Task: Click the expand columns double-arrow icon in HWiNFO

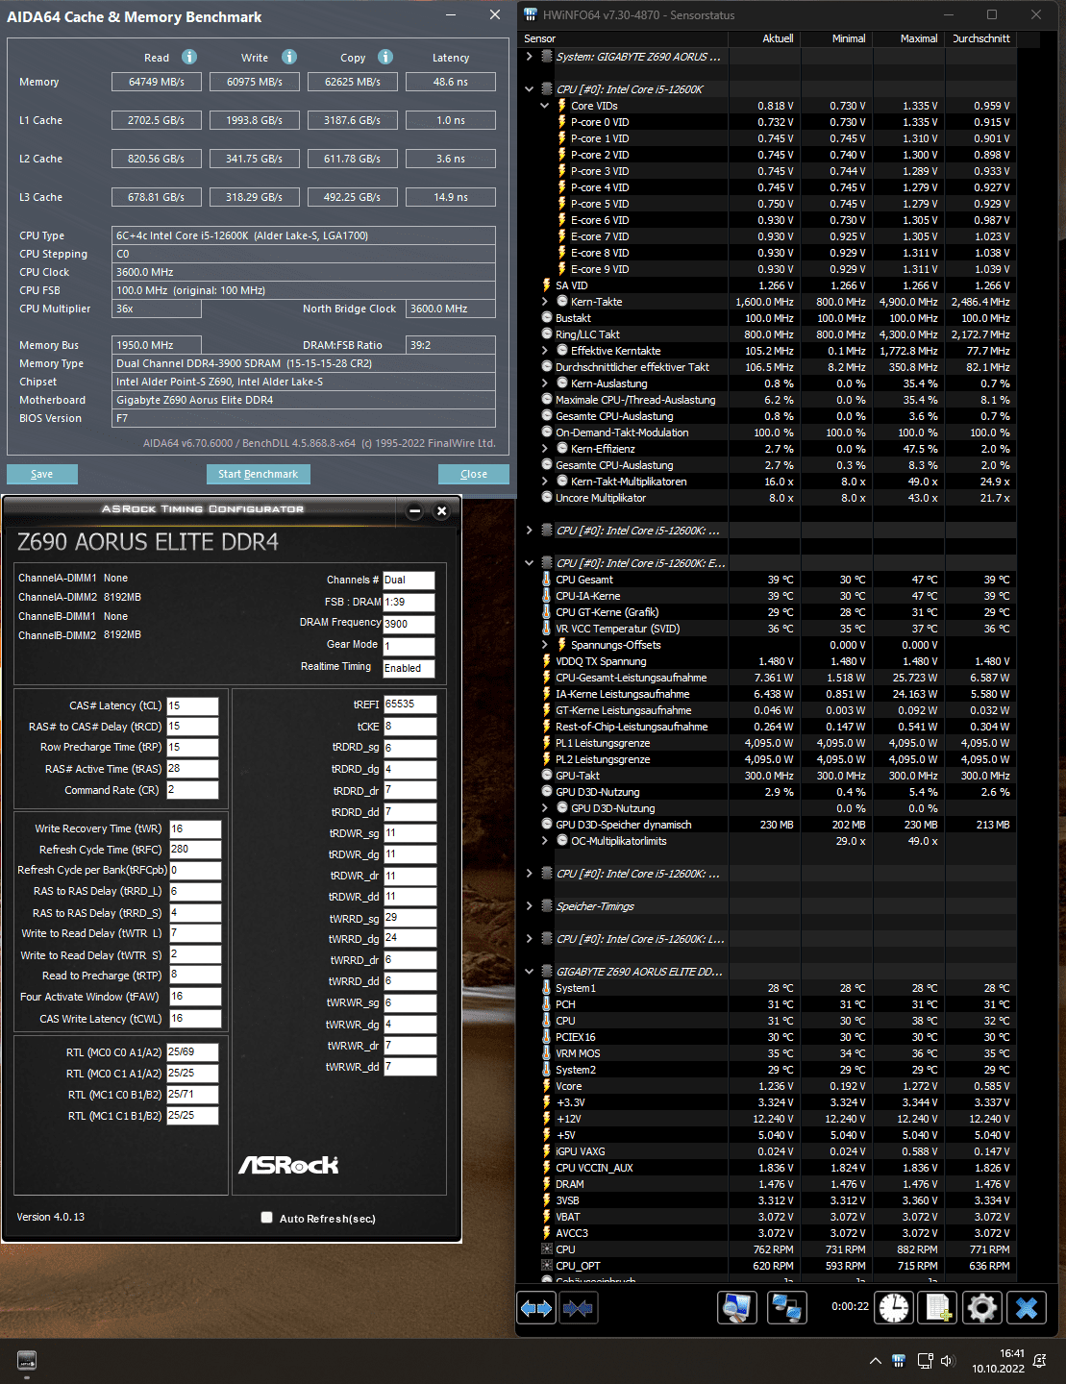Action: point(536,1308)
